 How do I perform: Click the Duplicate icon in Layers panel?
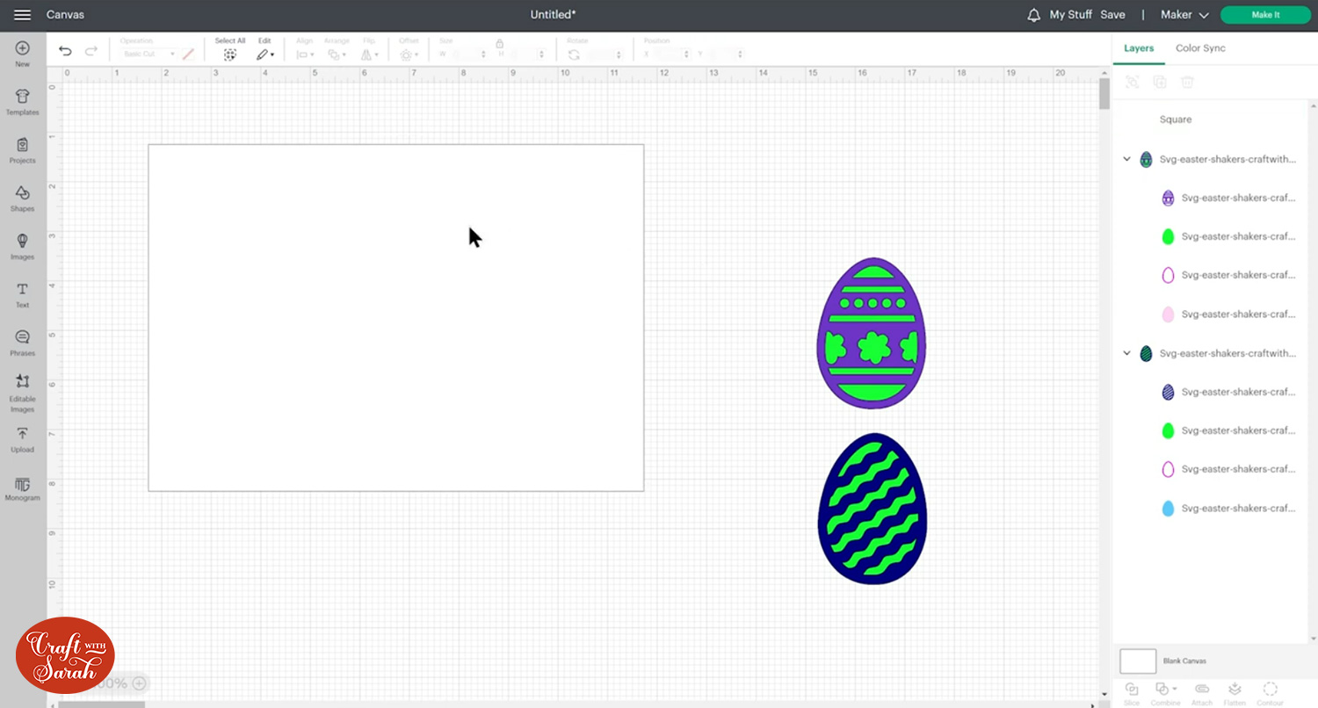coord(1160,82)
